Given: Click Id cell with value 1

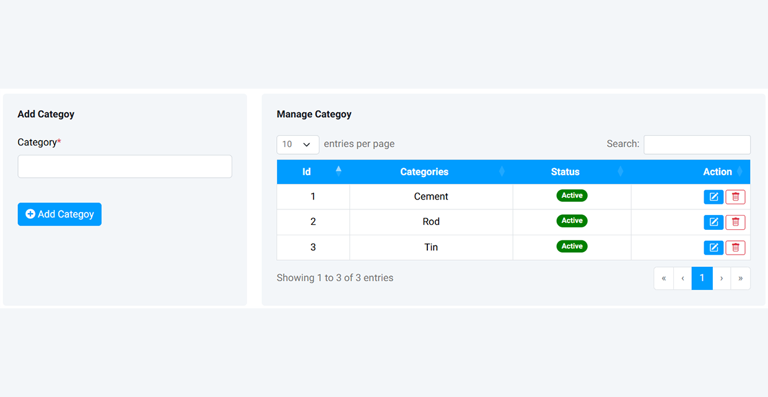Looking at the screenshot, I should 313,196.
